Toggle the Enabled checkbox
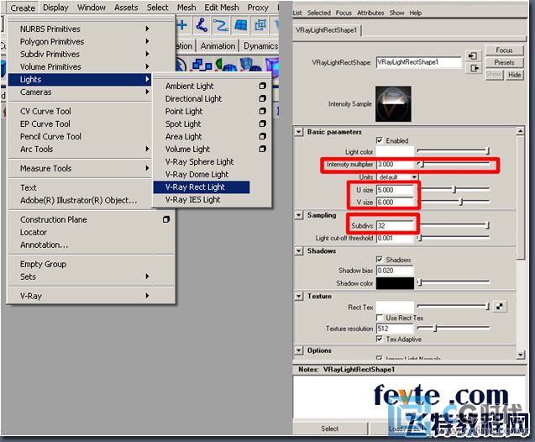This screenshot has width=535, height=442. (379, 140)
